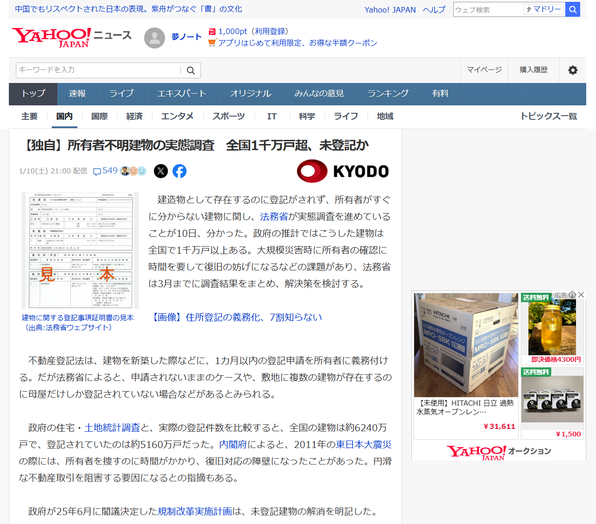
Task: Click the キーワードを入力 search field
Action: [98, 70]
